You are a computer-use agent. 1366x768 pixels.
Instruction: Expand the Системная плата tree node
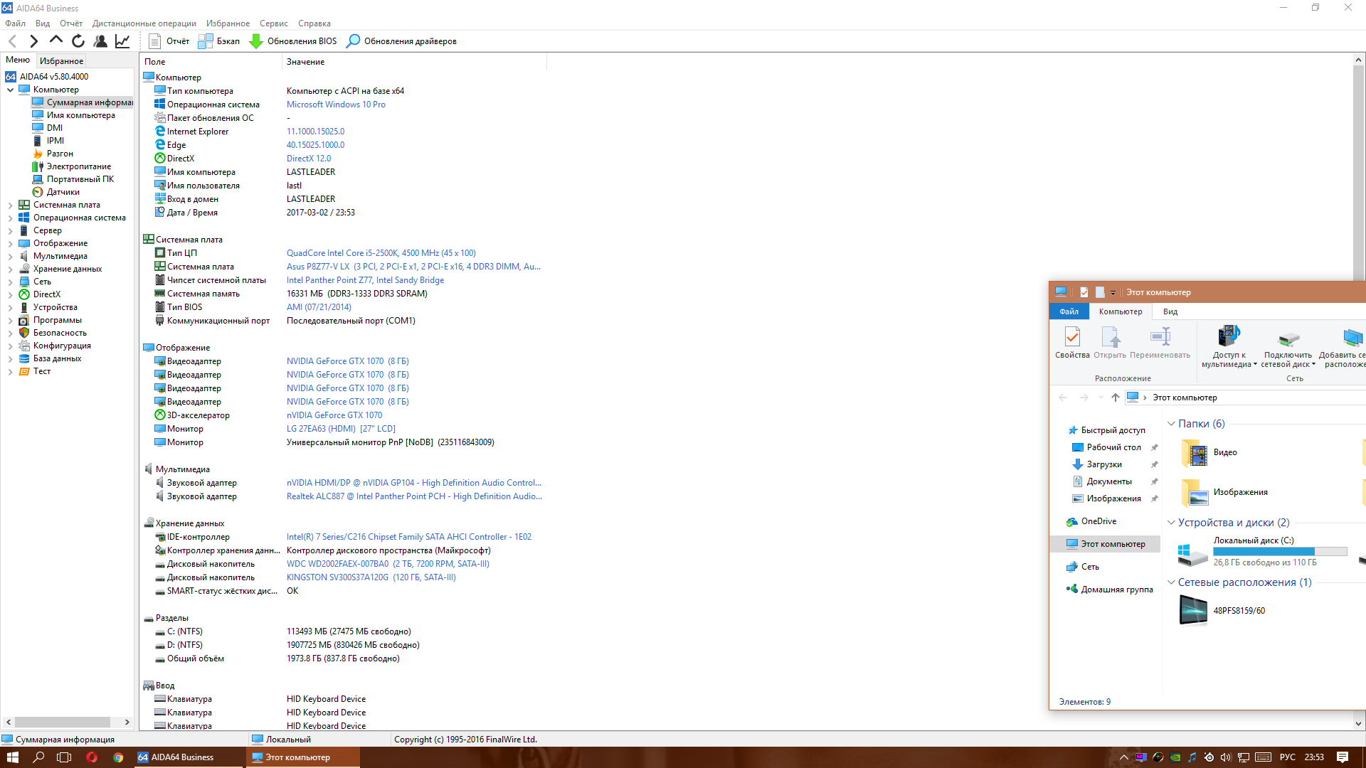pyautogui.click(x=10, y=206)
